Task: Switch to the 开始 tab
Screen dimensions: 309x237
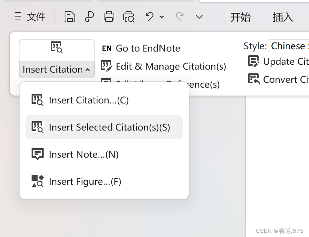Action: (241, 17)
